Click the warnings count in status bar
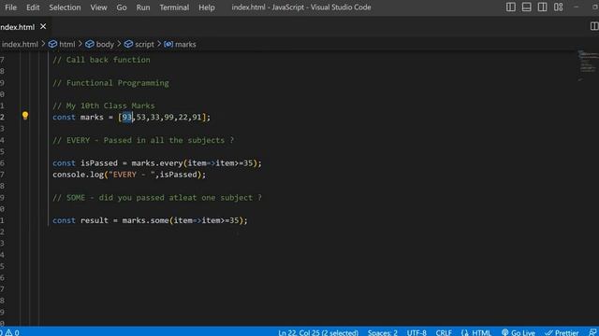 [12, 332]
